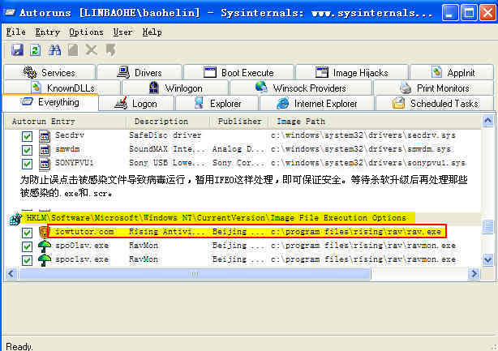Click the Ready status bar text
This screenshot has width=498, height=351.
click(x=19, y=346)
